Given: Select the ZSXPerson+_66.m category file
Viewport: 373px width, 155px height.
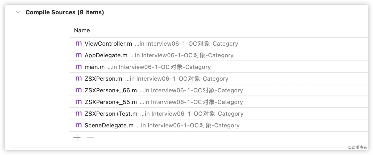Looking at the screenshot, I should [111, 90].
